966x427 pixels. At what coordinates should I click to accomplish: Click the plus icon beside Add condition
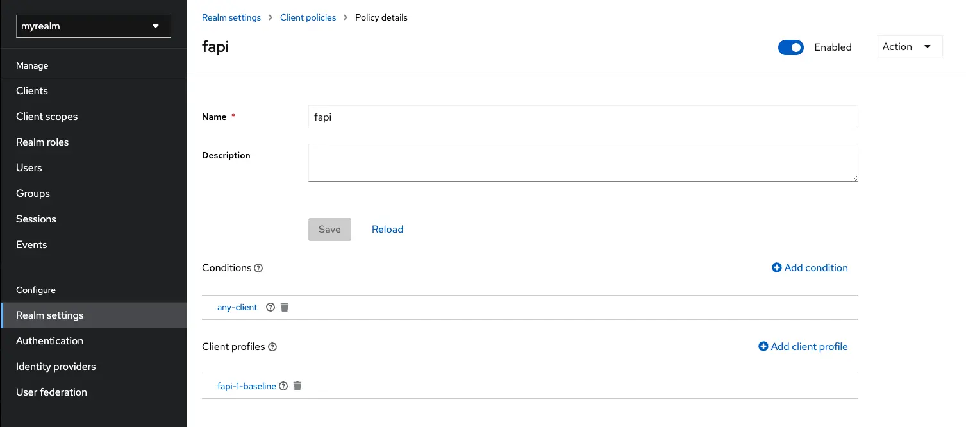776,267
